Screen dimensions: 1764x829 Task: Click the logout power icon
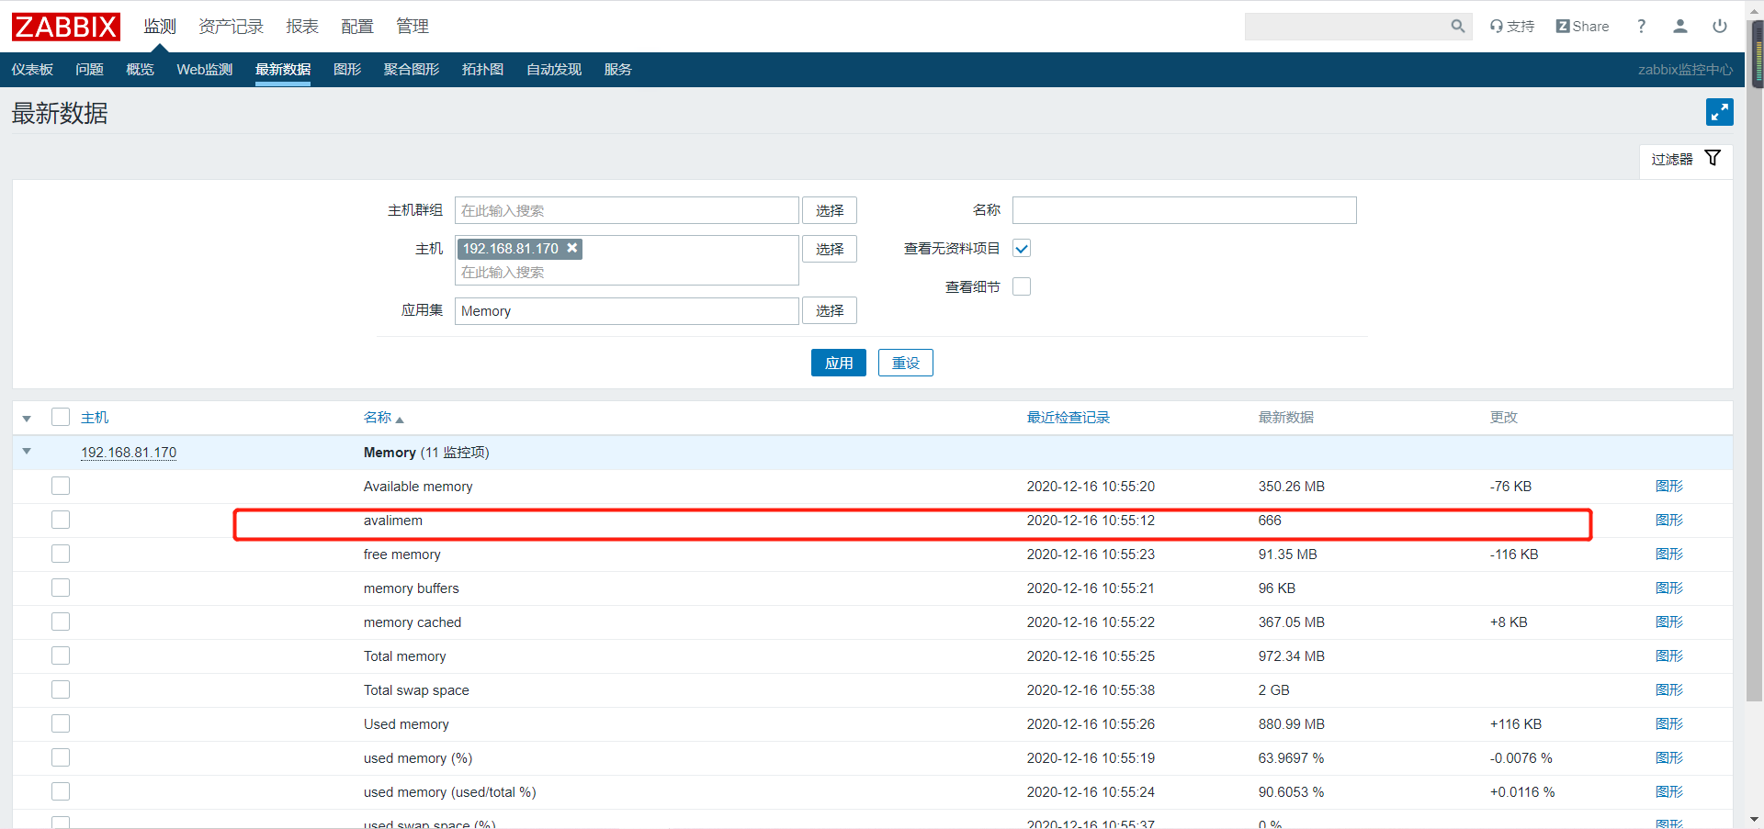(x=1720, y=27)
